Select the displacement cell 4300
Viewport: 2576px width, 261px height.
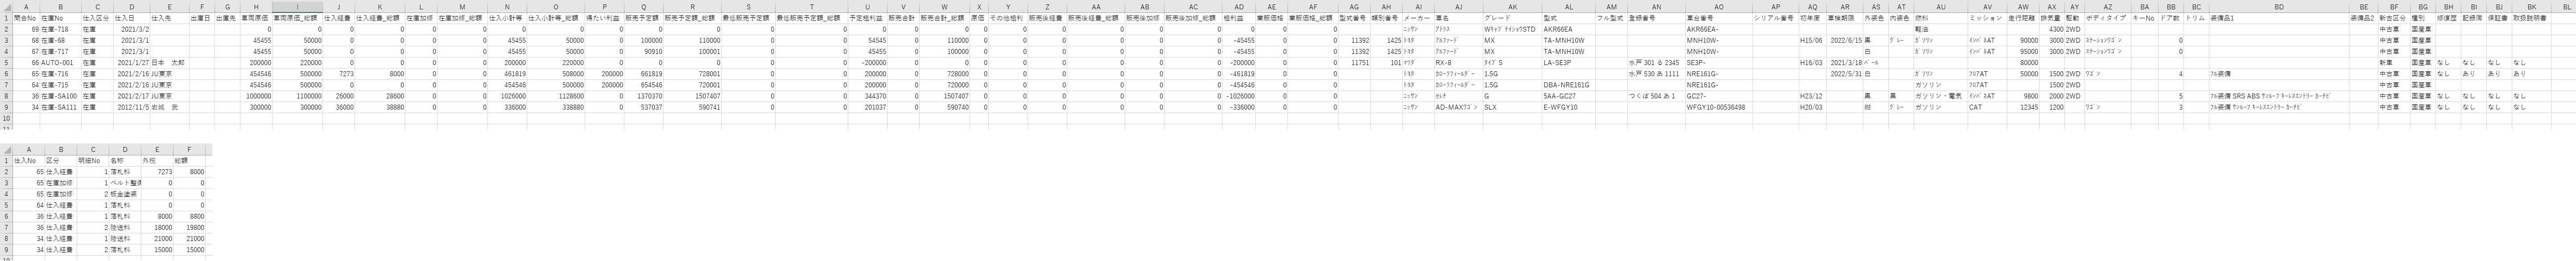click(2053, 30)
